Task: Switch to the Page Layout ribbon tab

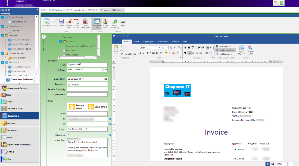Action: (x=149, y=41)
